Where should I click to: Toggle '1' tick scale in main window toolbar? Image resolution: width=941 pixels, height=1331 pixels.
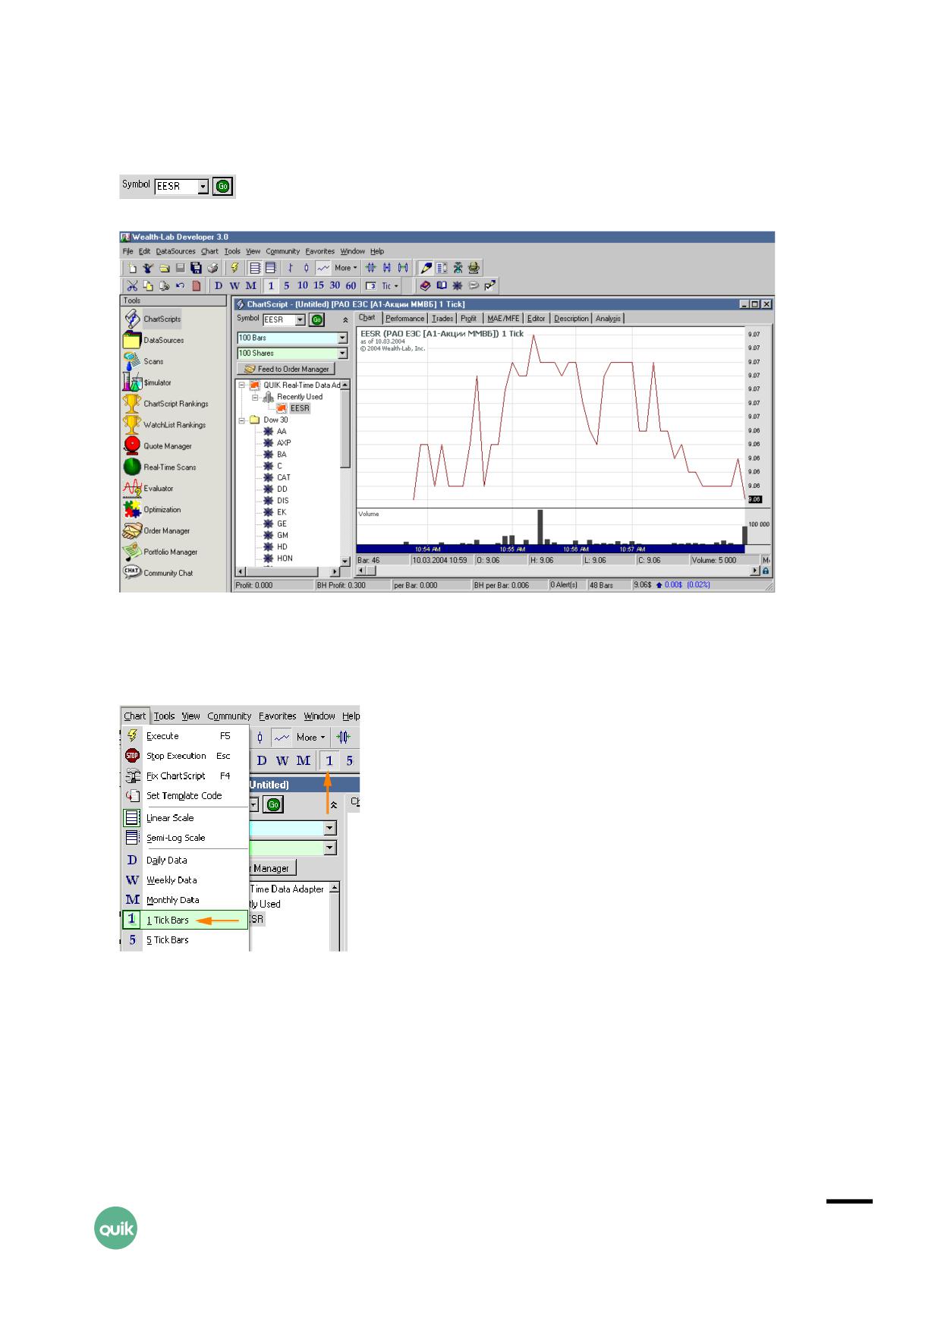point(271,286)
